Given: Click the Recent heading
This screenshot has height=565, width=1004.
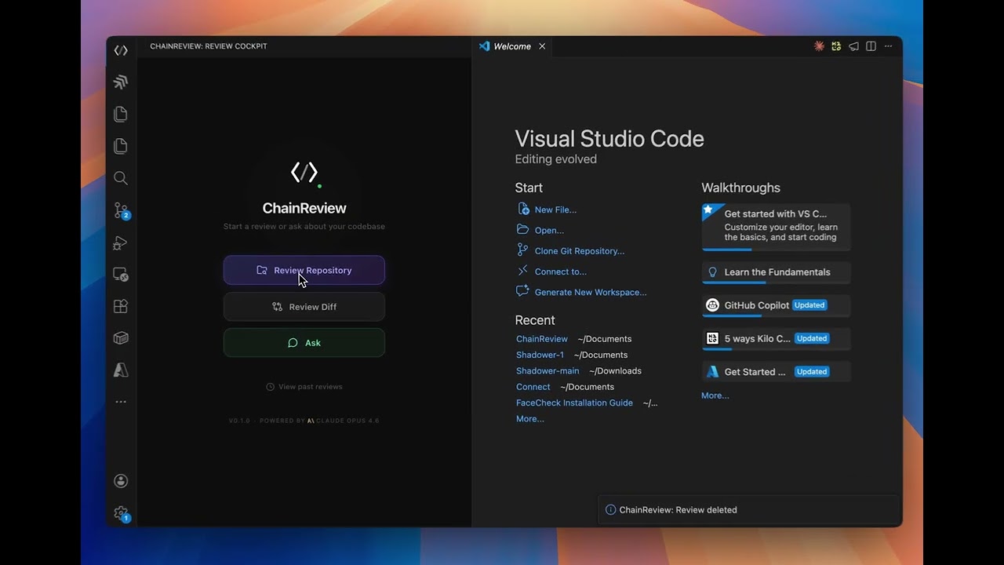Looking at the screenshot, I should [535, 320].
